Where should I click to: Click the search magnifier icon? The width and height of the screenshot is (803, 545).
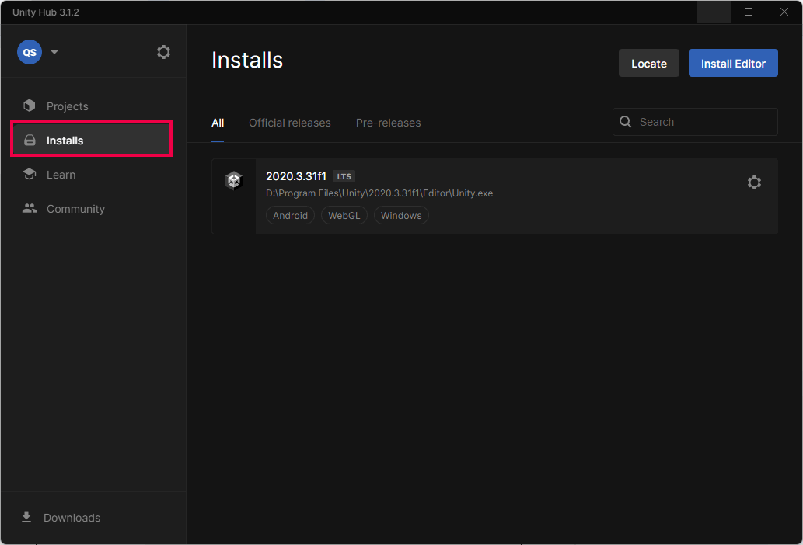pyautogui.click(x=626, y=122)
